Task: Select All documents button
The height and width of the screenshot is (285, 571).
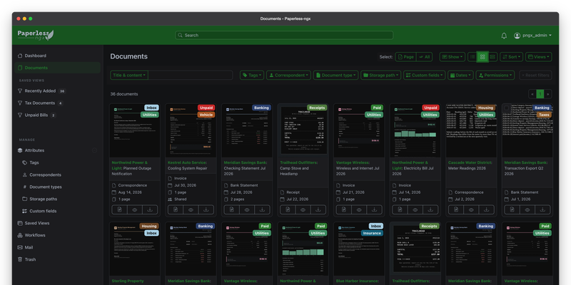Action: click(x=424, y=57)
